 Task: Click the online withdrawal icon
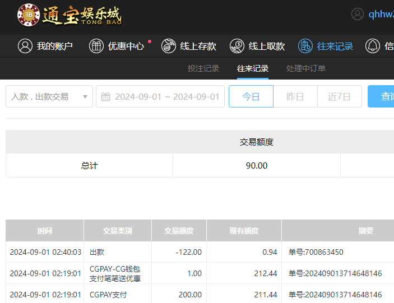click(x=238, y=46)
